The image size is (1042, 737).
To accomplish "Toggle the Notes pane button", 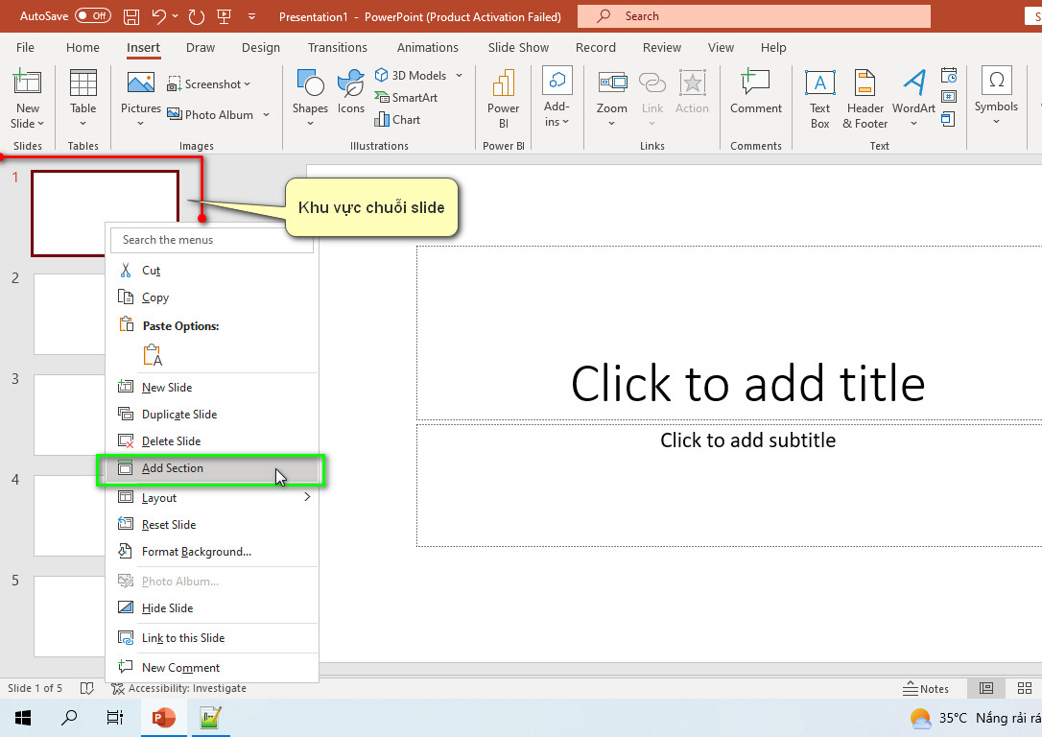I will [x=926, y=689].
